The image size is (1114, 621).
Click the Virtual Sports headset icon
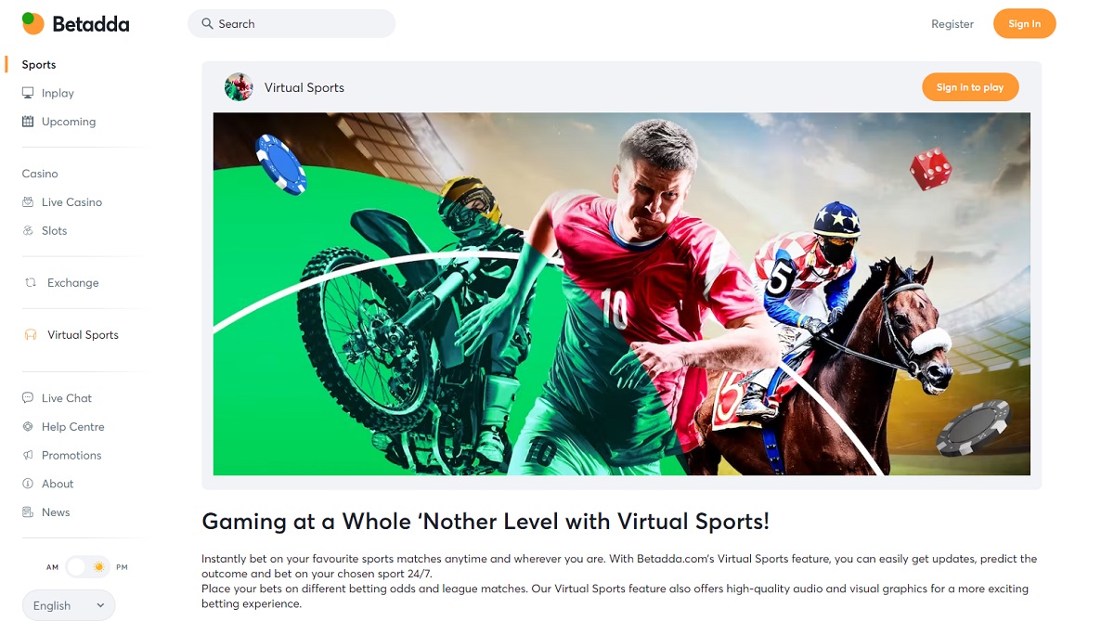(31, 335)
